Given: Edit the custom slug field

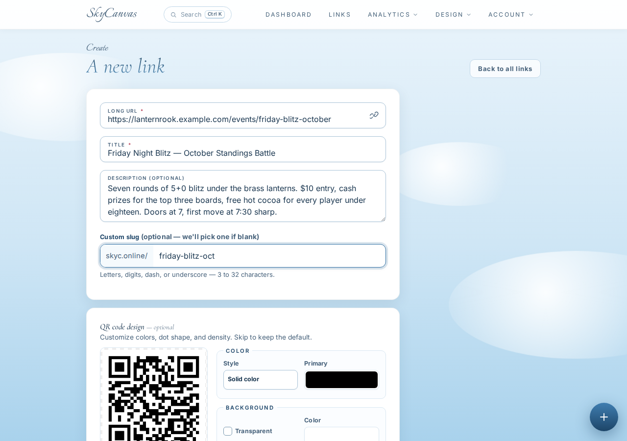Looking at the screenshot, I should pos(269,256).
